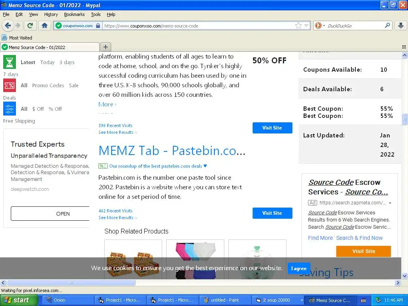
Task: Click the green hourglass time filter icon
Action: [10, 62]
